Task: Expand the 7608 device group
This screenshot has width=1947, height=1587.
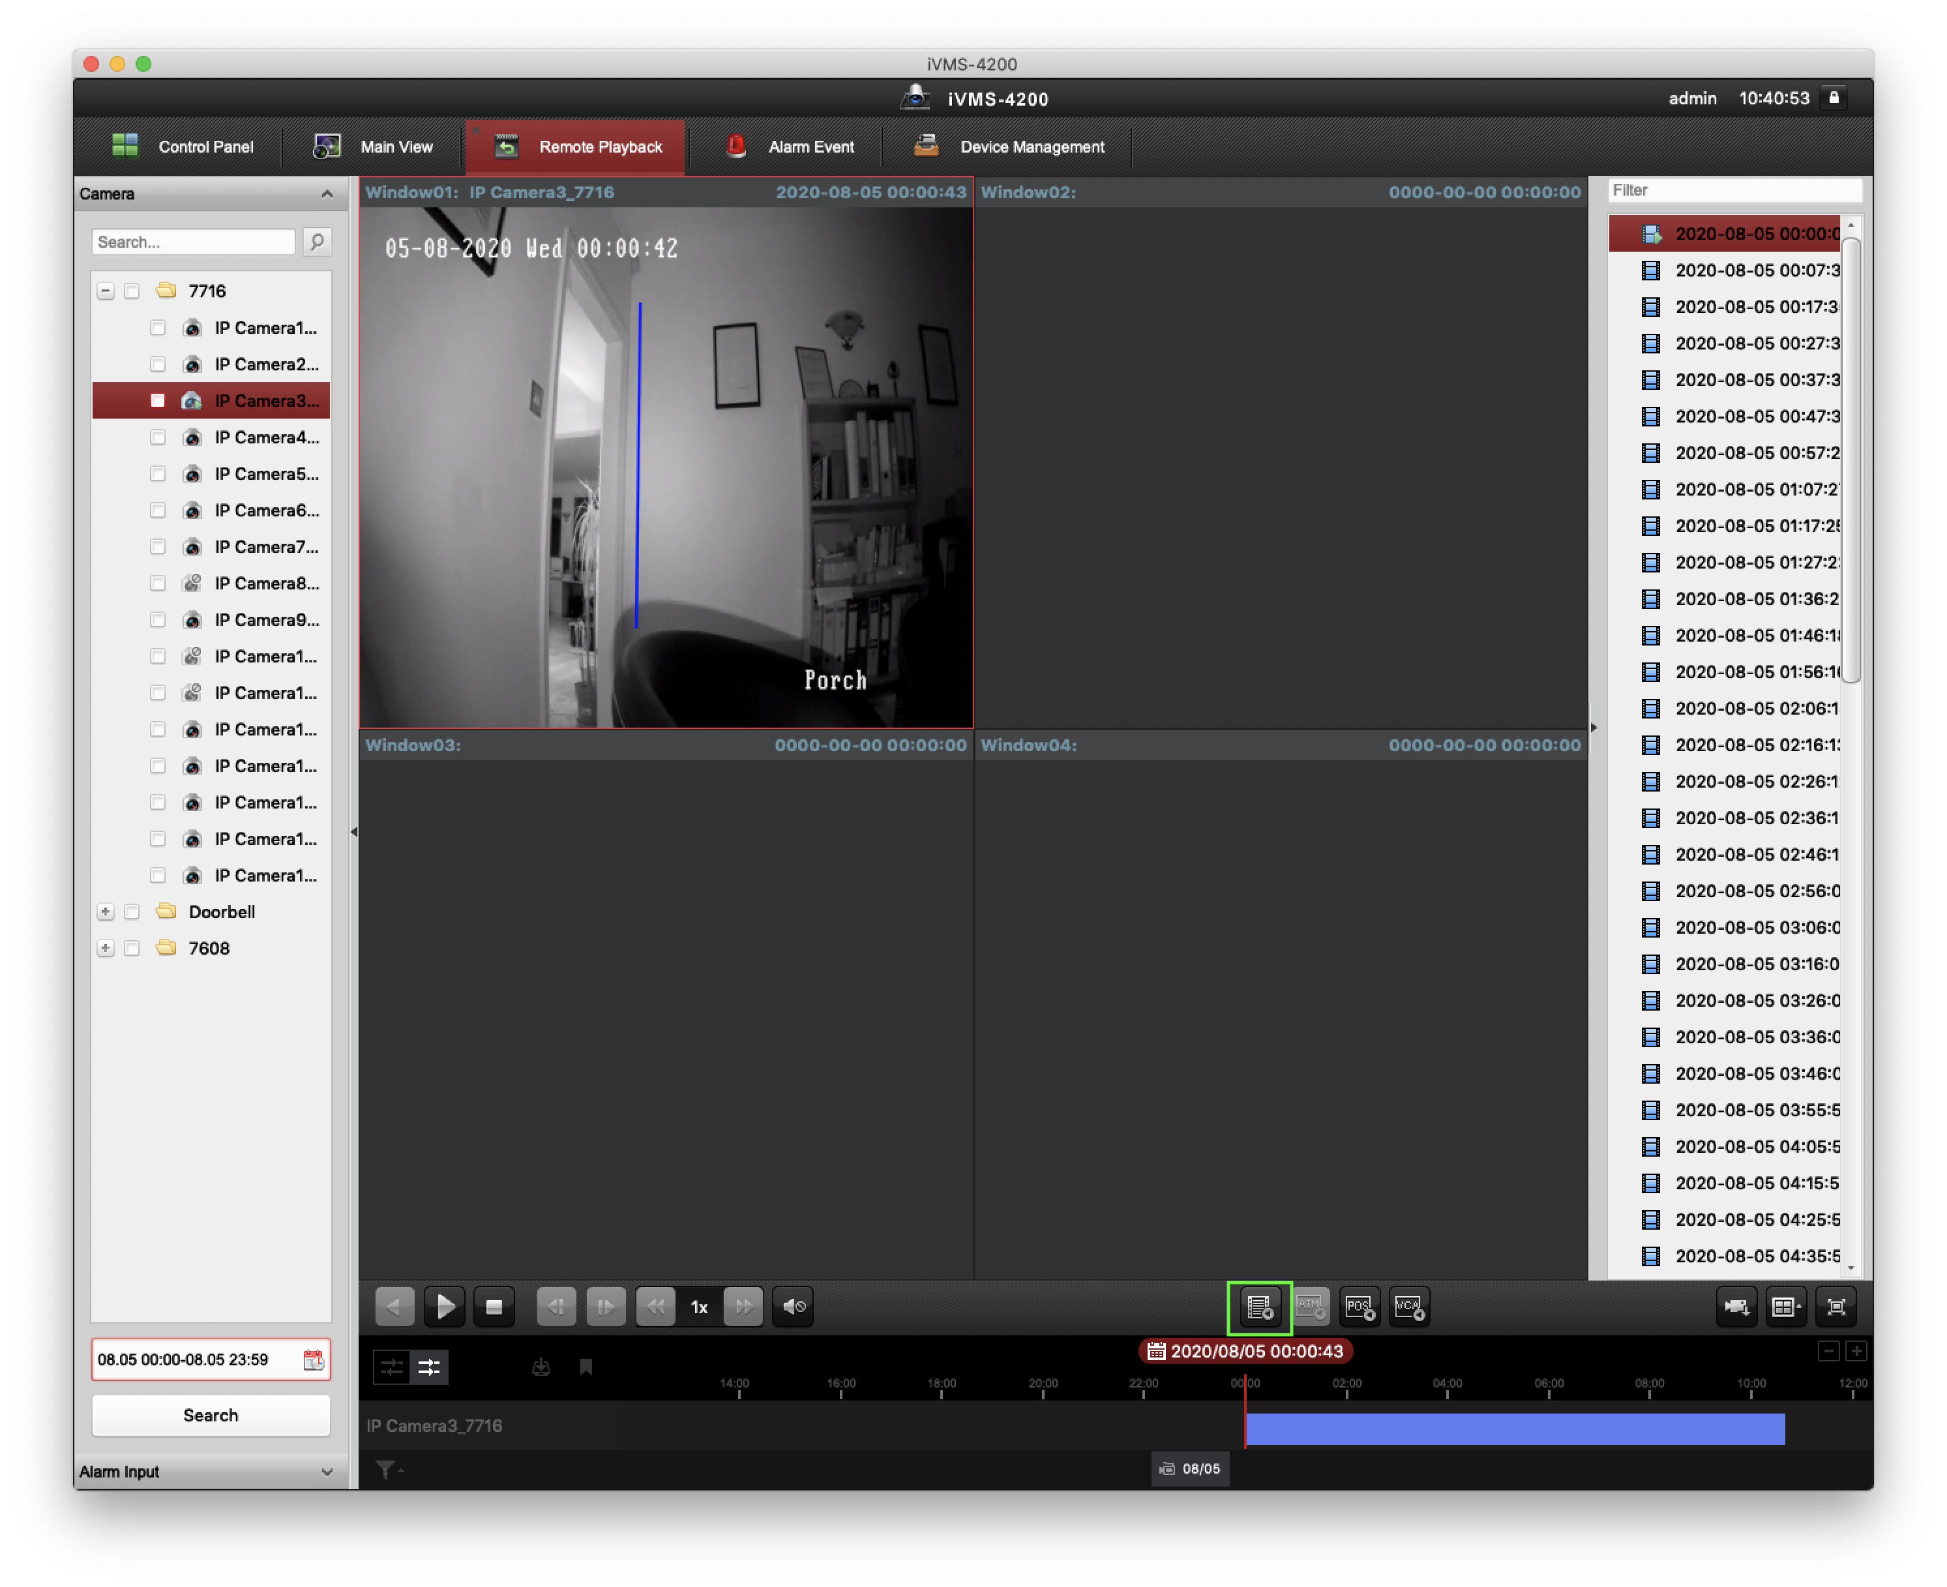Action: [x=105, y=948]
